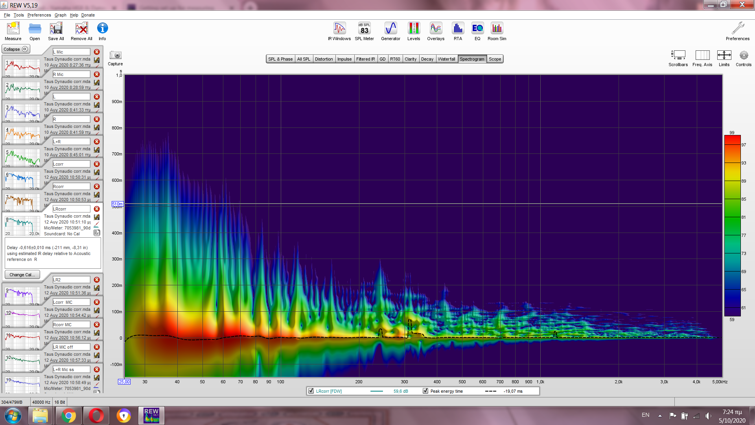Open the notes icon for the LRcorr measurement
The height and width of the screenshot is (425, 755).
point(97,233)
